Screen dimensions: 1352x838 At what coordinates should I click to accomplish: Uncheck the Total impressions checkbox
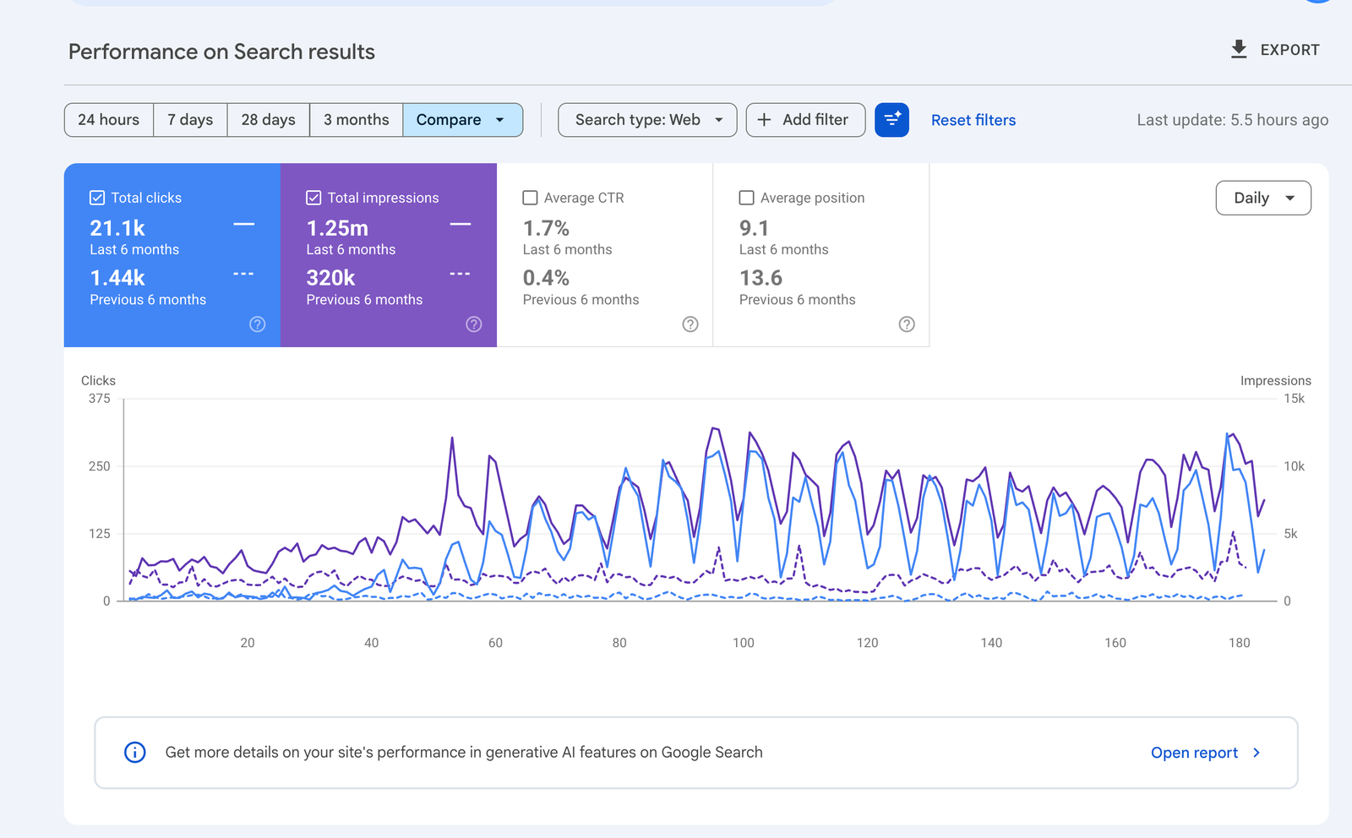(313, 198)
